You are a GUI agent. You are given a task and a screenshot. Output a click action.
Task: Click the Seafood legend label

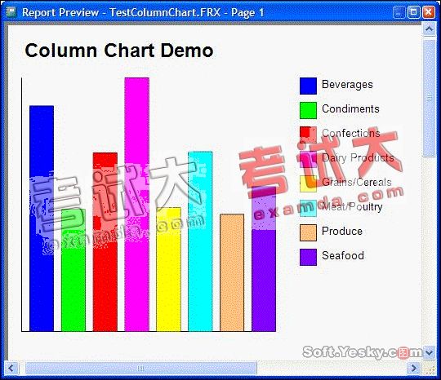point(343,255)
